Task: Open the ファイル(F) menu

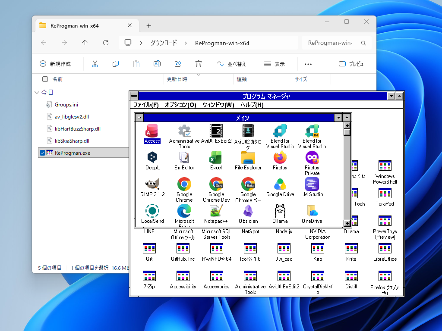Action: (146, 105)
